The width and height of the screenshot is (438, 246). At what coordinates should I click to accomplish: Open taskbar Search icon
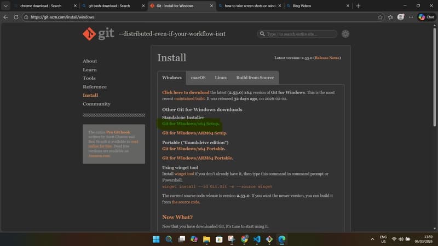169,239
